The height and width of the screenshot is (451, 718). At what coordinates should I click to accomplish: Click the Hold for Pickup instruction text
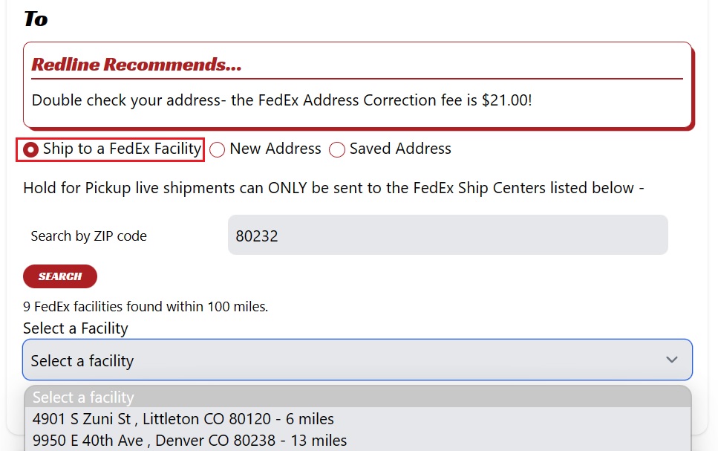coord(333,188)
